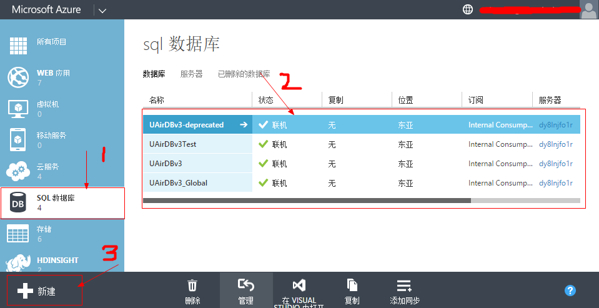Select database name UAirDBv3Test
Image resolution: width=599 pixels, height=308 pixels.
(x=172, y=144)
